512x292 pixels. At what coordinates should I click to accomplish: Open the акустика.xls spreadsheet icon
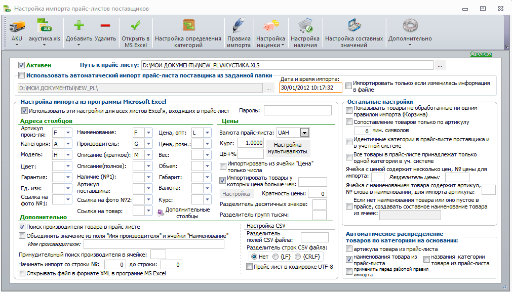[x=45, y=26]
